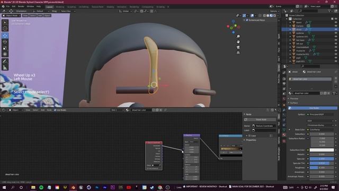Hide the left eye object in outliner

coord(336,44)
